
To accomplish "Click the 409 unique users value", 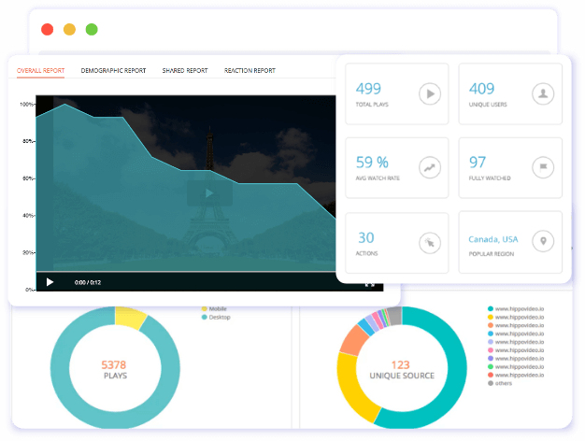I will 481,89.
